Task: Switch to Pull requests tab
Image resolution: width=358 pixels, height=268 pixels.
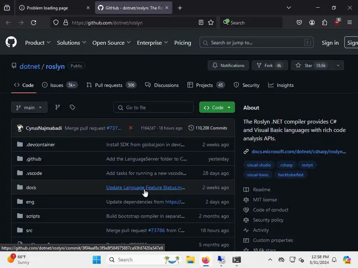Action: tap(112, 85)
